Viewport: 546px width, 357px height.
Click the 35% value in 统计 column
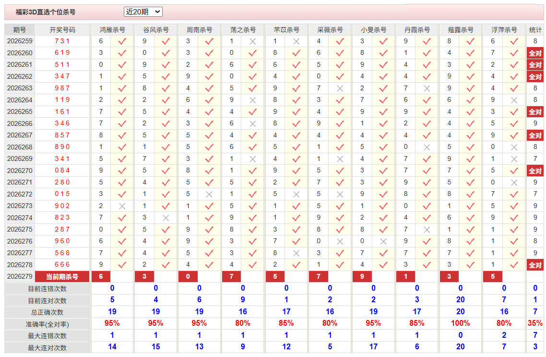click(x=535, y=323)
